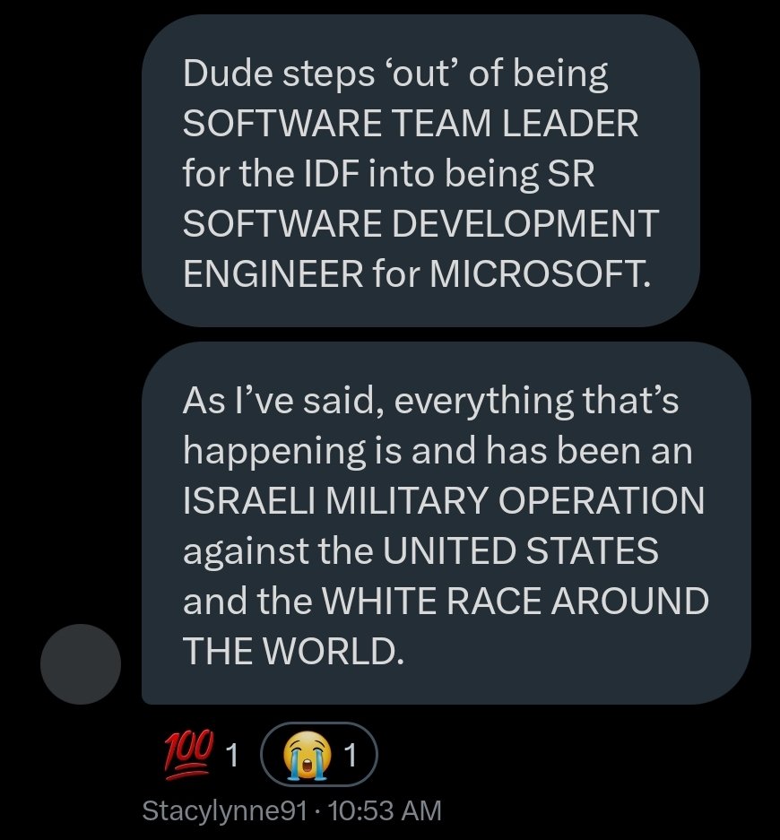This screenshot has height=840, width=780.
Task: Click "THE WORLD." on the last message line
Action: coord(288,651)
